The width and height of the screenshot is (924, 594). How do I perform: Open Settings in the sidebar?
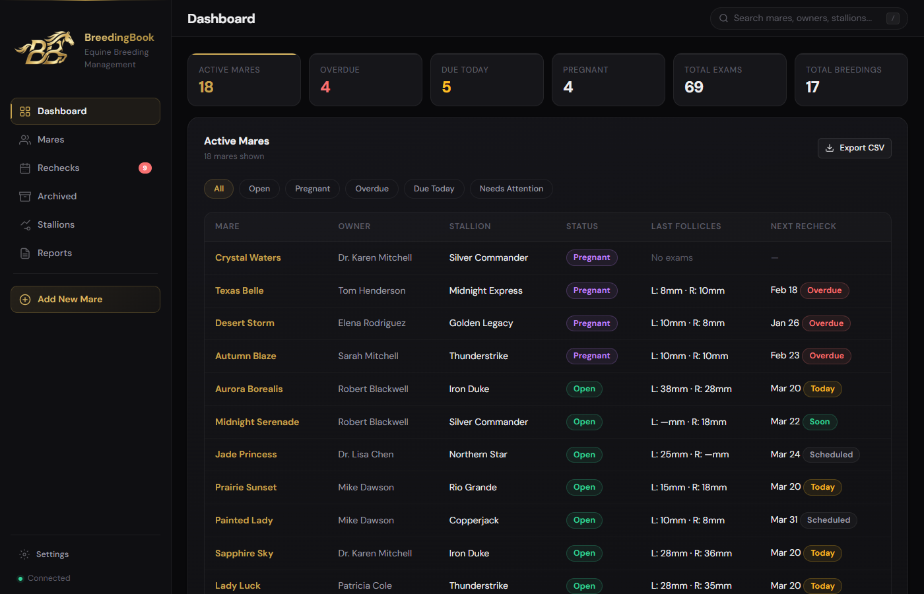click(x=85, y=554)
